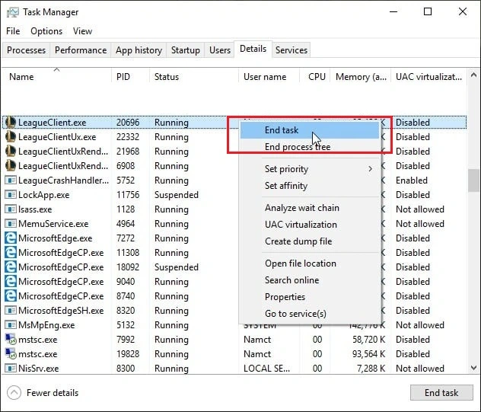
Task: Choose UAC virtualization in context menu
Action: click(x=310, y=225)
